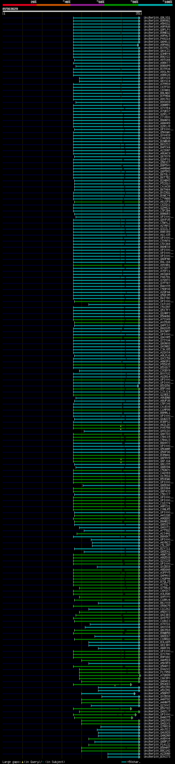Select the UniRef100_C6T193 label
175x764 pixels.
[x=157, y=304]
